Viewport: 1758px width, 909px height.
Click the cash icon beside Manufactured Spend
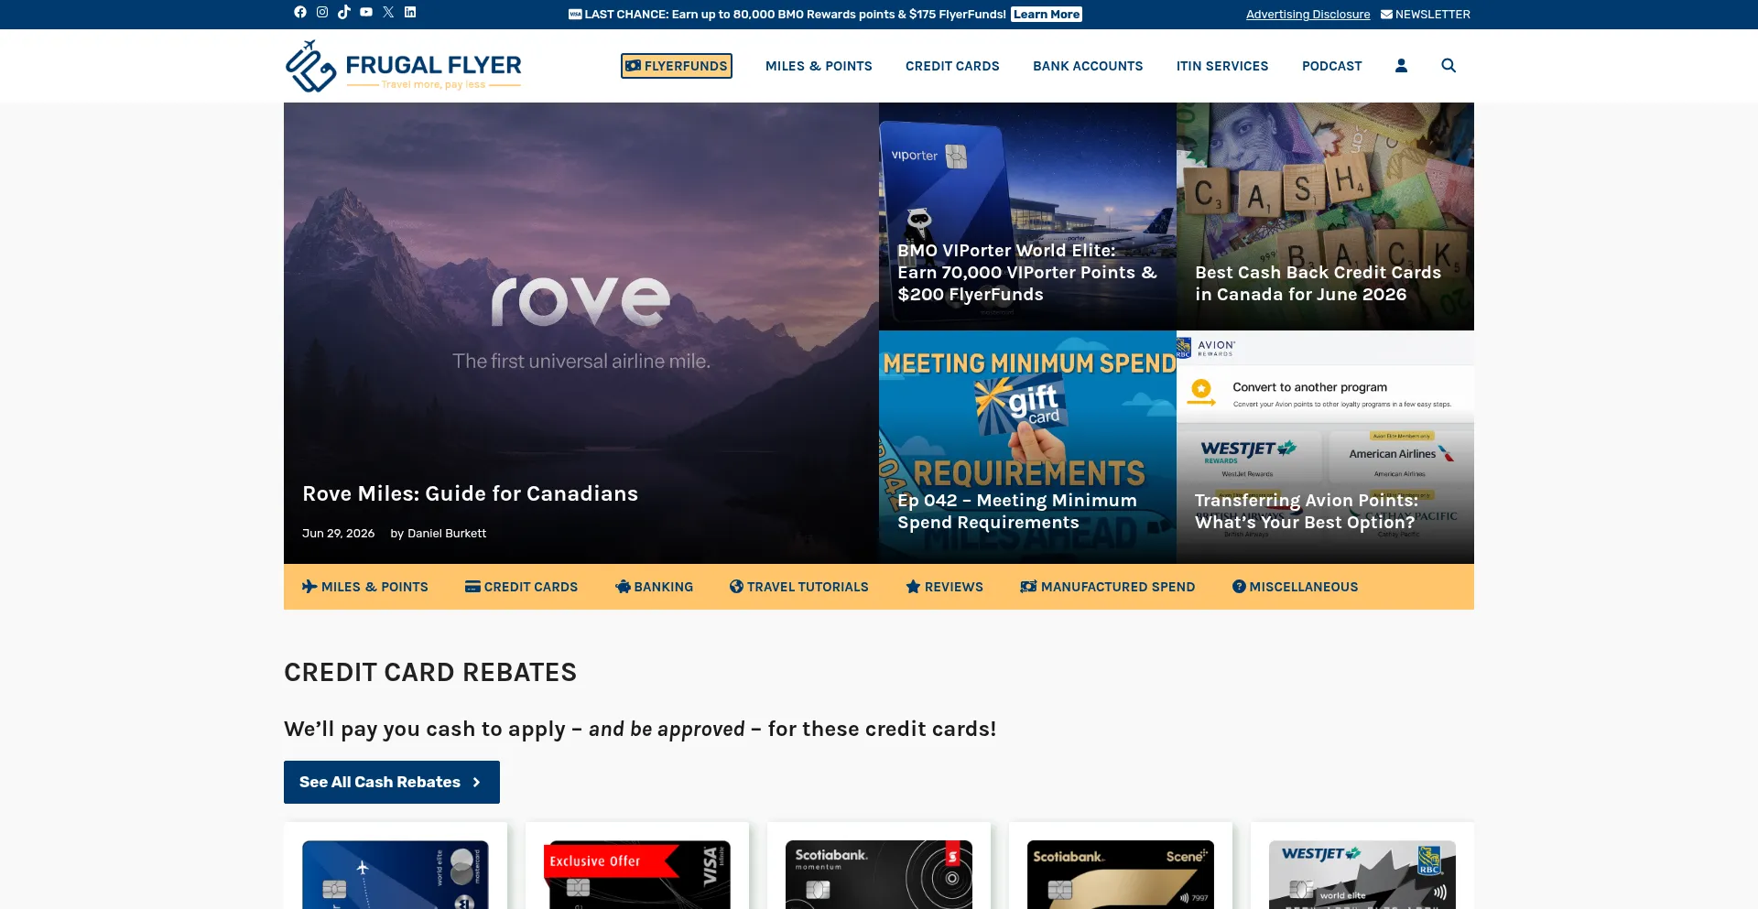click(1028, 587)
